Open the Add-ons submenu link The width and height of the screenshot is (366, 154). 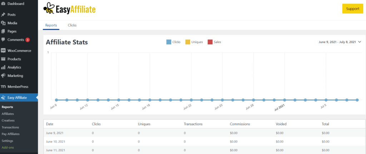[x=8, y=147]
